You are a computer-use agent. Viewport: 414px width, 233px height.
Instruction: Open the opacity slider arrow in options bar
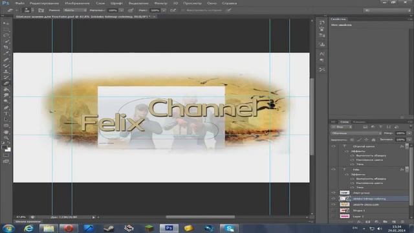(x=121, y=10)
